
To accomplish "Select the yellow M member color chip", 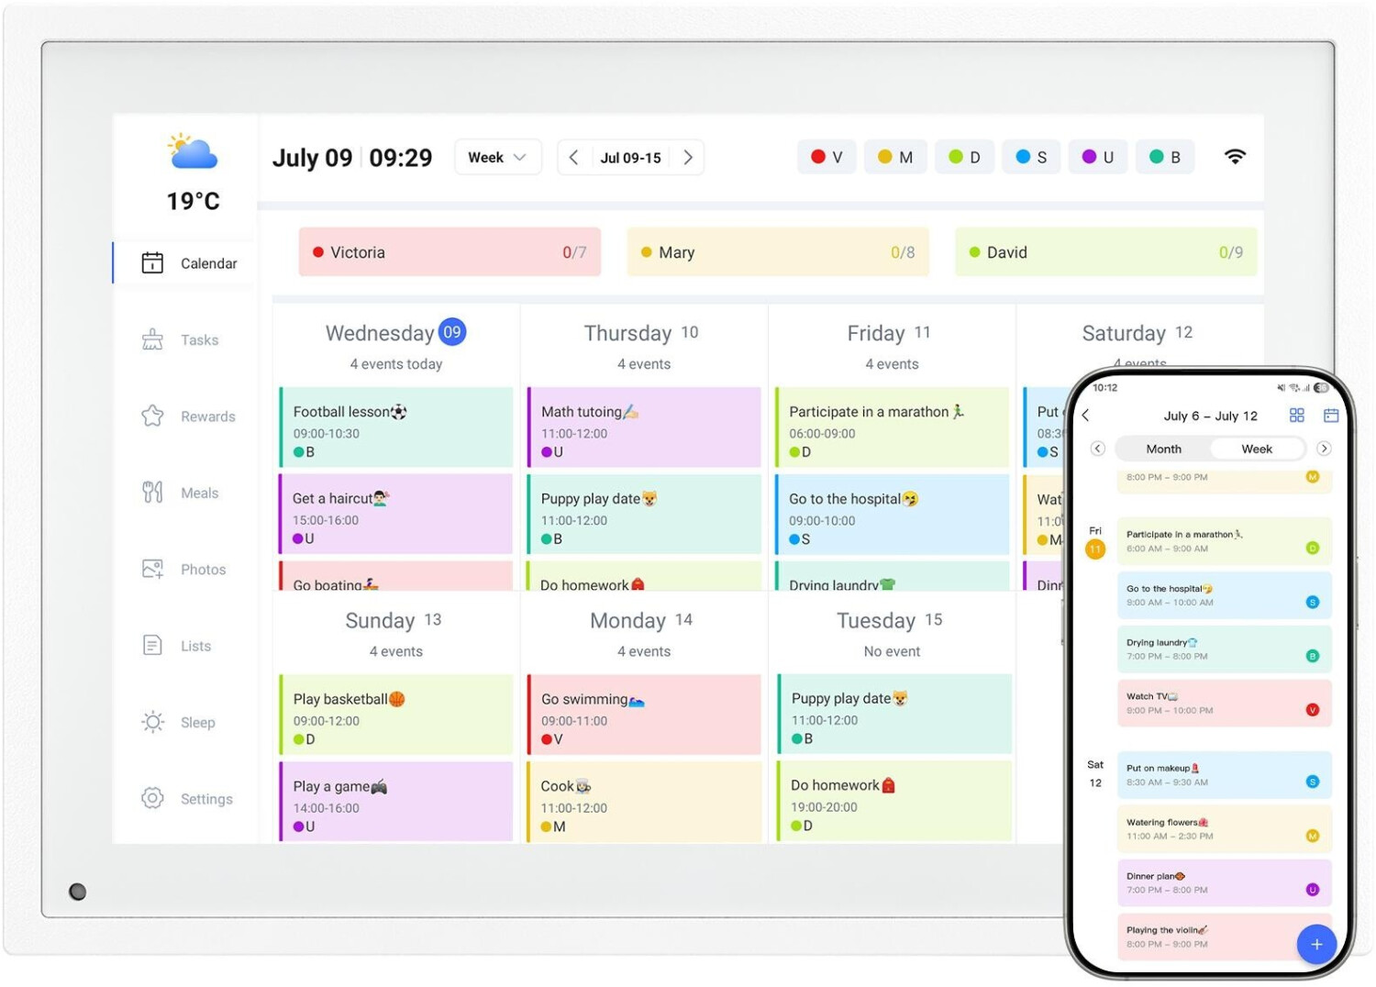I will pos(895,157).
